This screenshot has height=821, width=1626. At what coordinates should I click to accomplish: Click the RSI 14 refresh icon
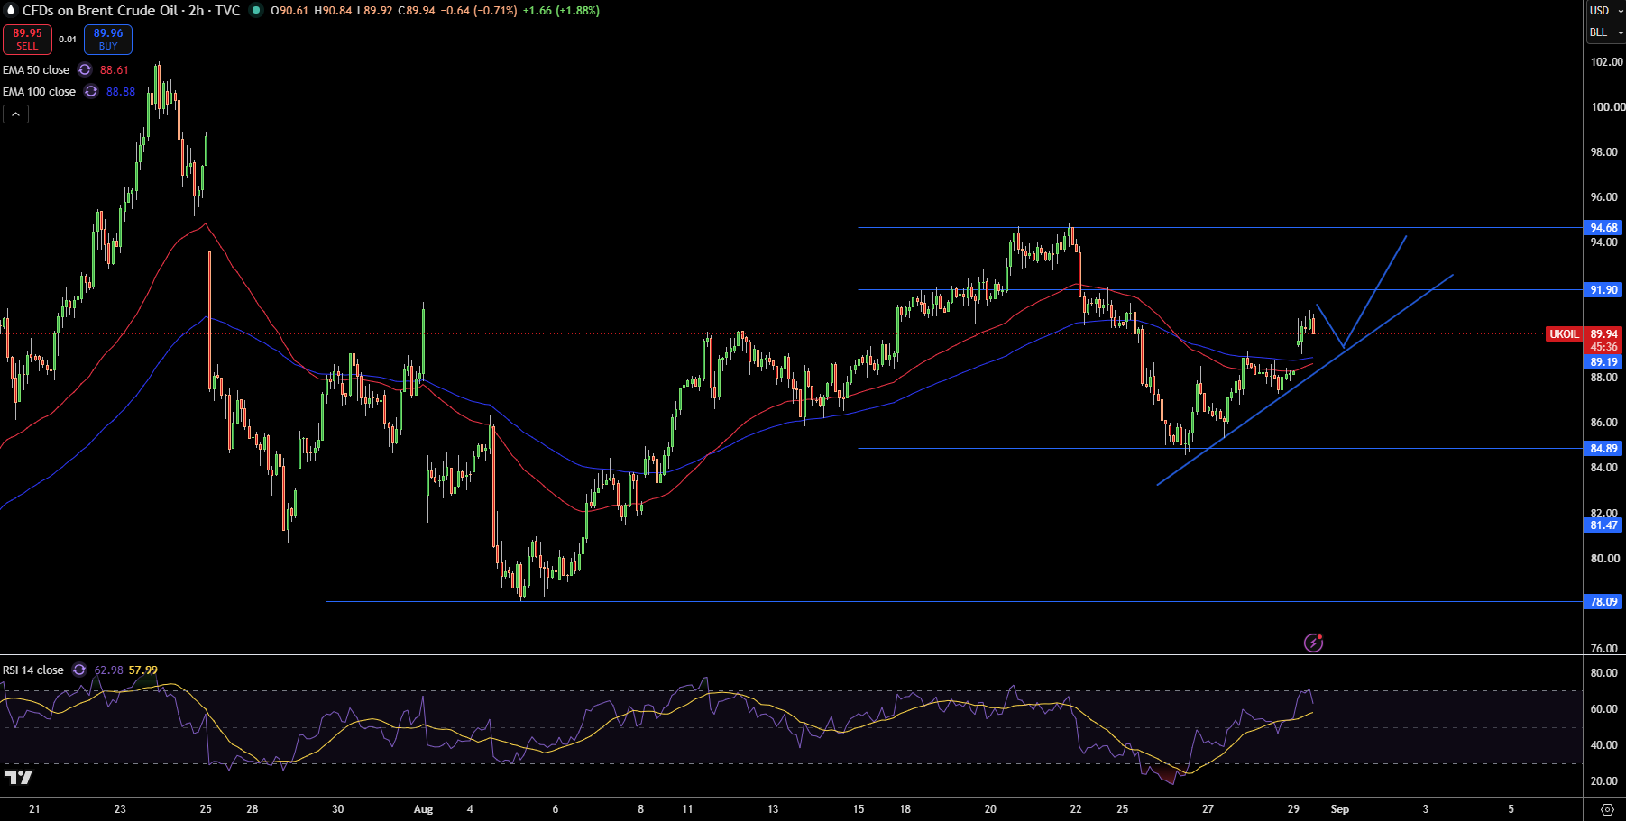(x=79, y=670)
